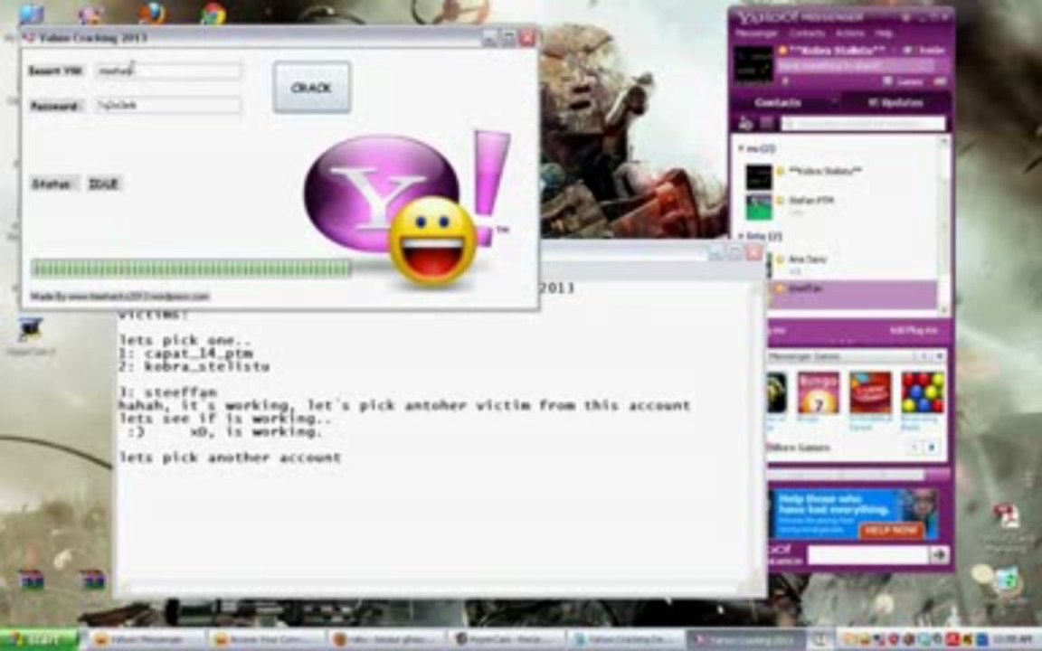The width and height of the screenshot is (1042, 651).
Task: Open the 'Made By' website link
Action: pyautogui.click(x=119, y=297)
